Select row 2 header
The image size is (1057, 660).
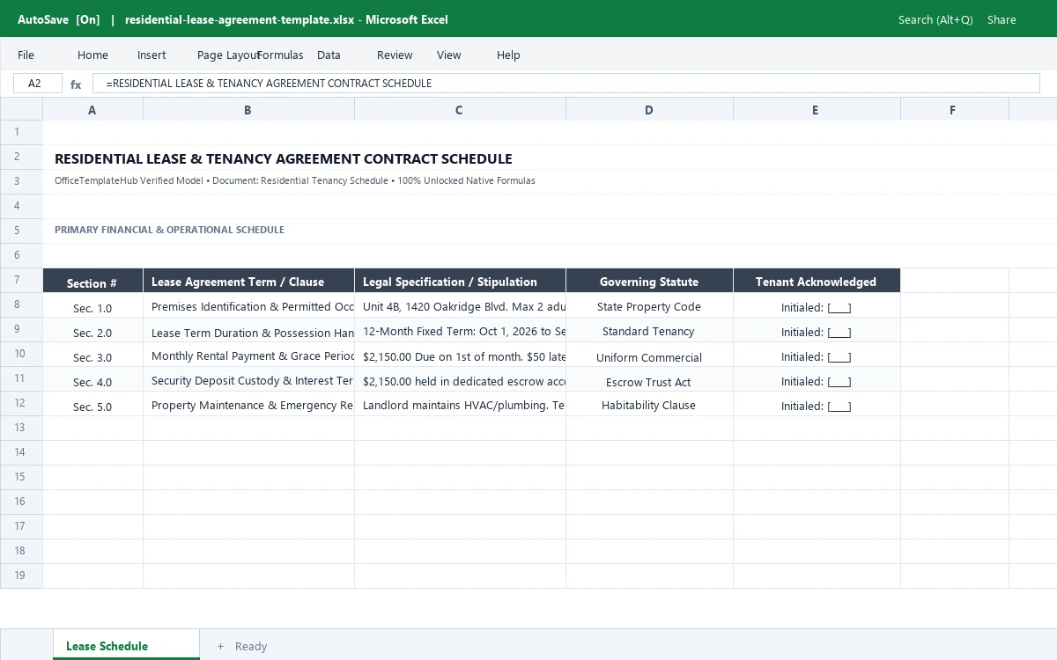point(21,158)
